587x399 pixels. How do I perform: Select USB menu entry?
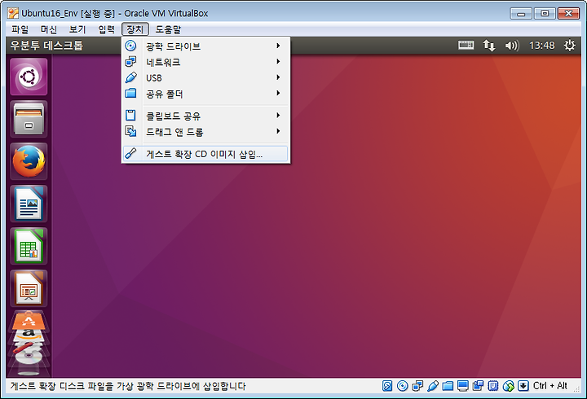(x=206, y=78)
